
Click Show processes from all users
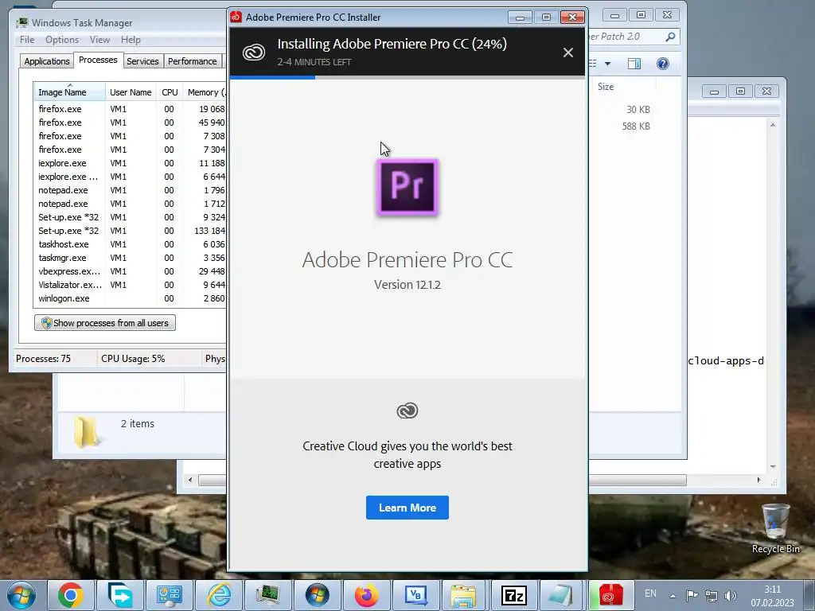click(x=105, y=323)
